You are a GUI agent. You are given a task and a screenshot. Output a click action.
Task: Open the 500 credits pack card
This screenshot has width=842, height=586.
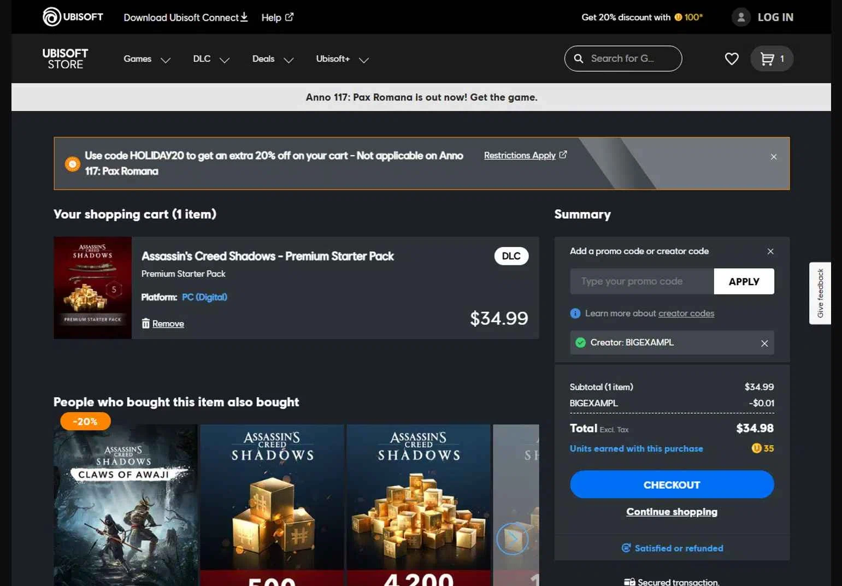click(x=272, y=505)
